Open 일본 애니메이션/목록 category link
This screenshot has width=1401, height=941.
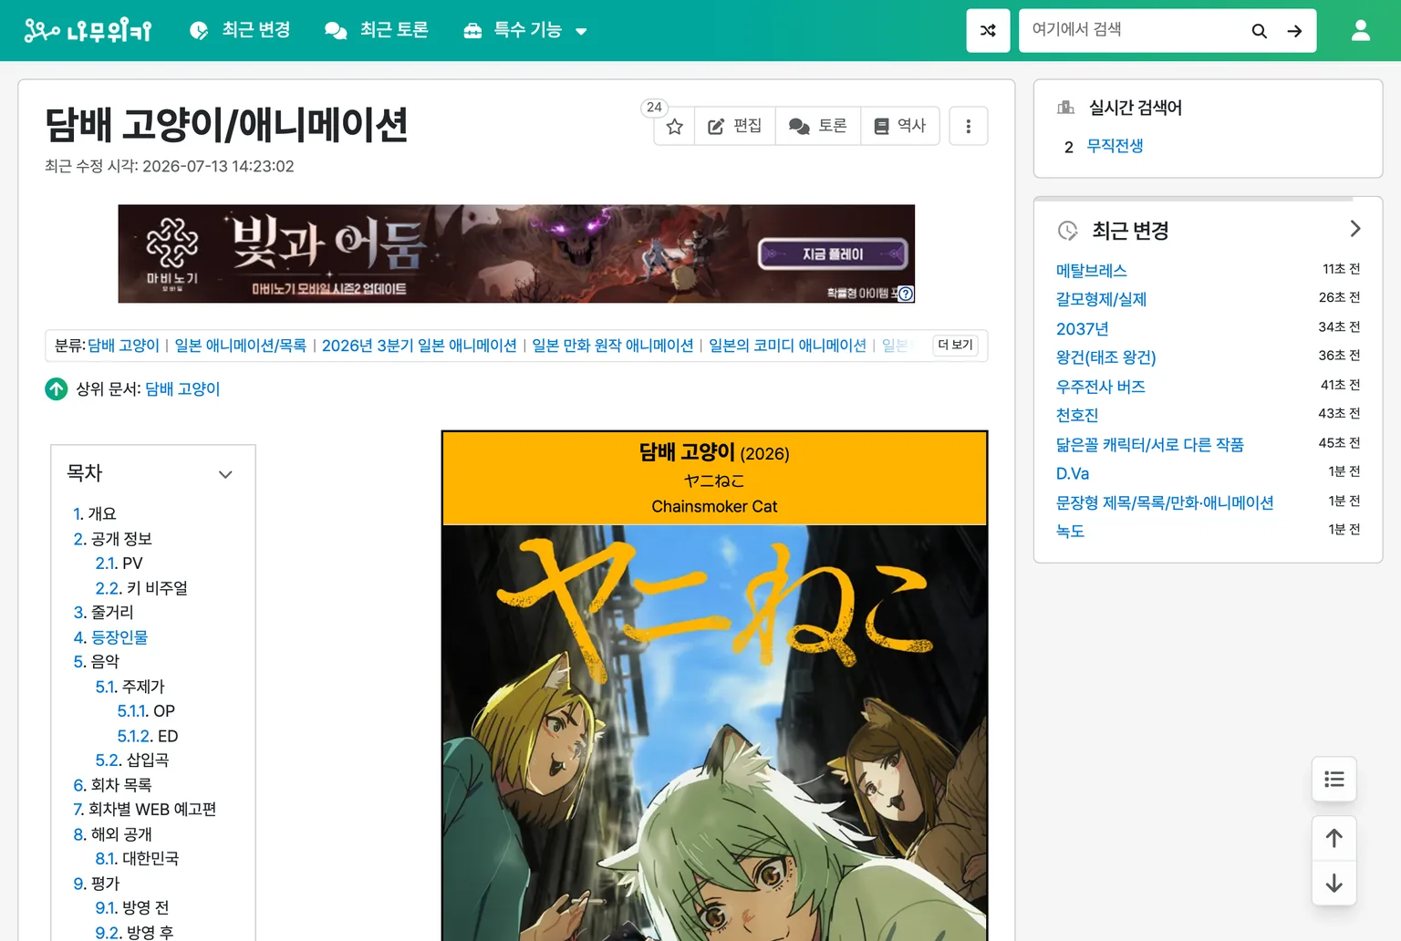click(241, 346)
